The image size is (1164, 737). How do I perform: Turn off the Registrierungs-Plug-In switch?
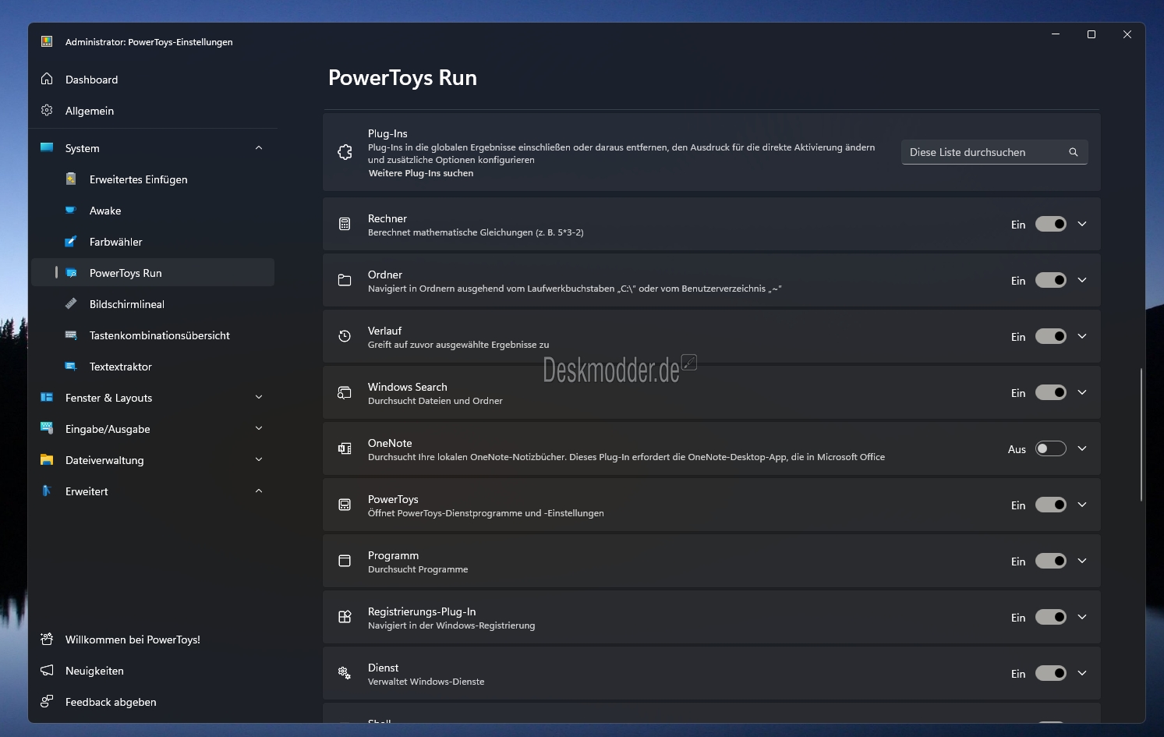(1050, 617)
